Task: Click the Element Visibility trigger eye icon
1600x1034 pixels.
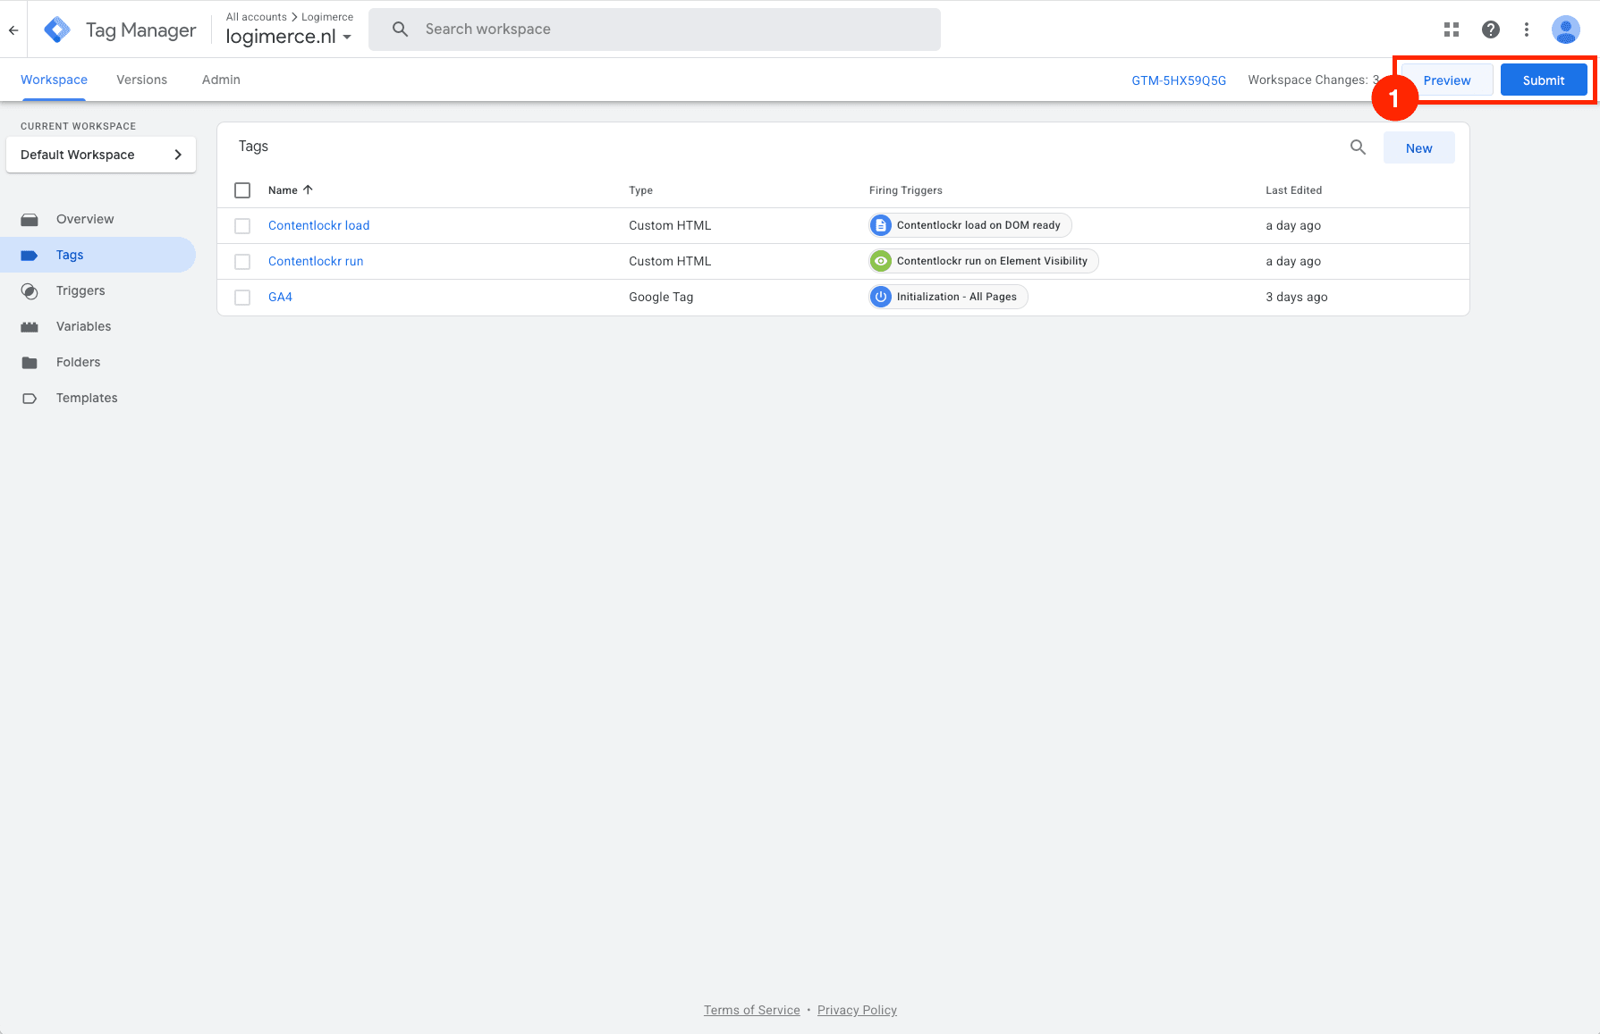Action: (x=881, y=261)
